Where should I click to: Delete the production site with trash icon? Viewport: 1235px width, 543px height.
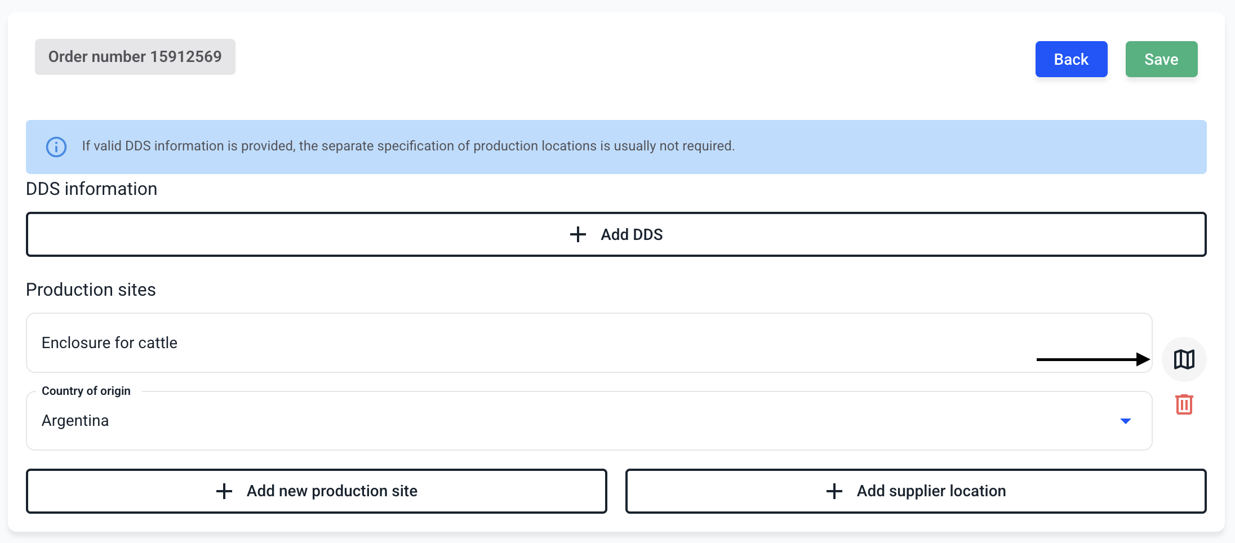[x=1184, y=404]
